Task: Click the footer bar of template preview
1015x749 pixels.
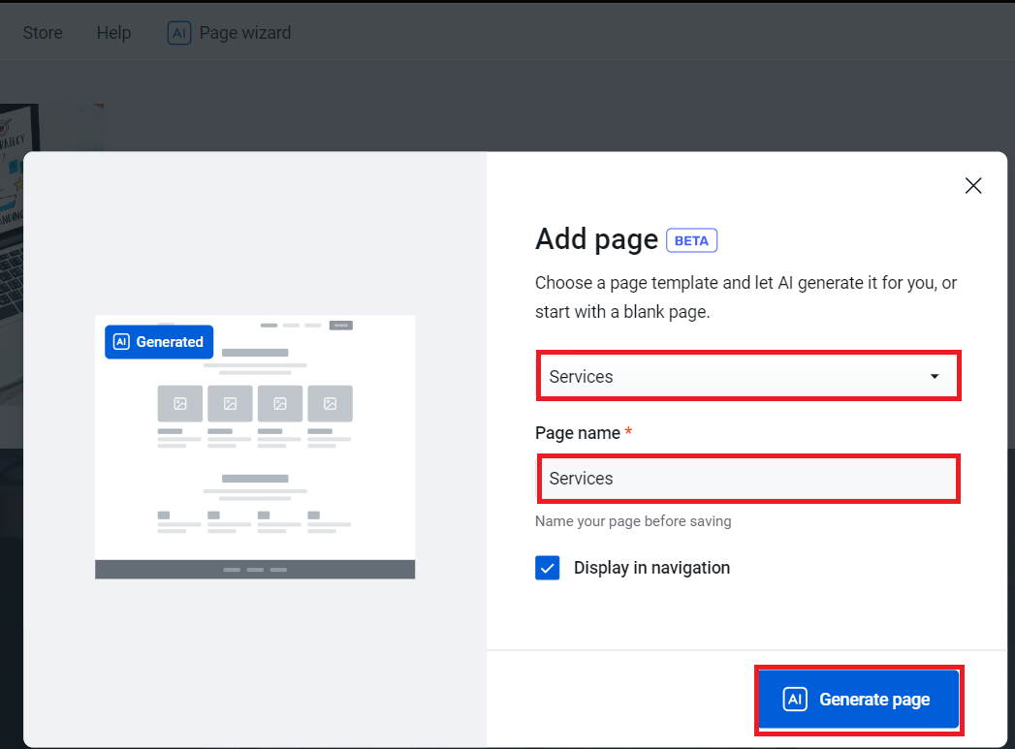Action: pos(255,570)
